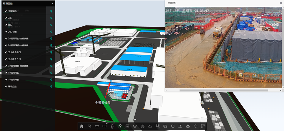Collapse the 现场监控 panel with chevron
This screenshot has width=284, height=131.
(53, 3)
